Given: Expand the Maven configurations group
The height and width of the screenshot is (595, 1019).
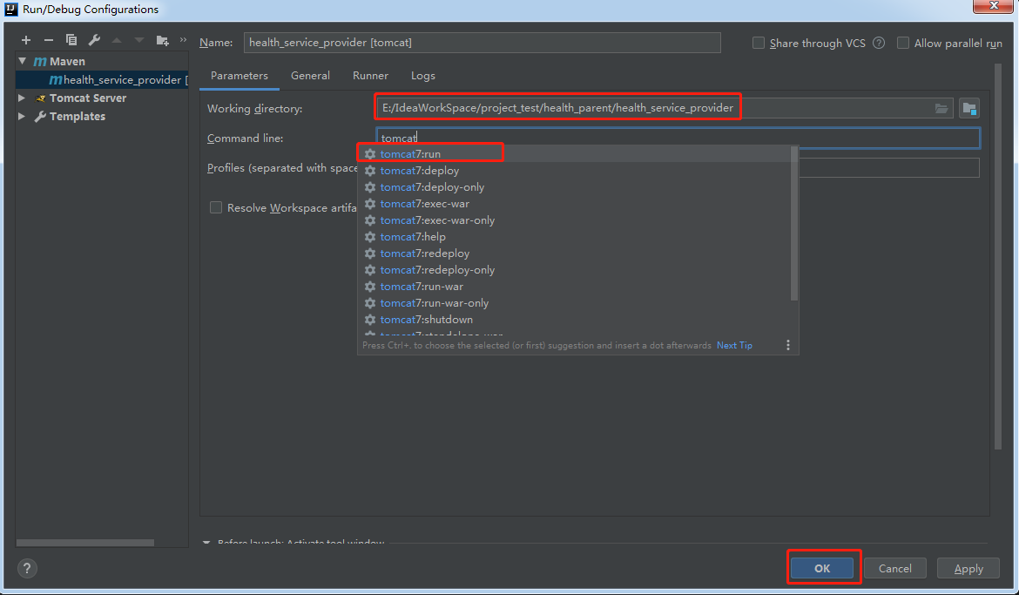Looking at the screenshot, I should (22, 60).
